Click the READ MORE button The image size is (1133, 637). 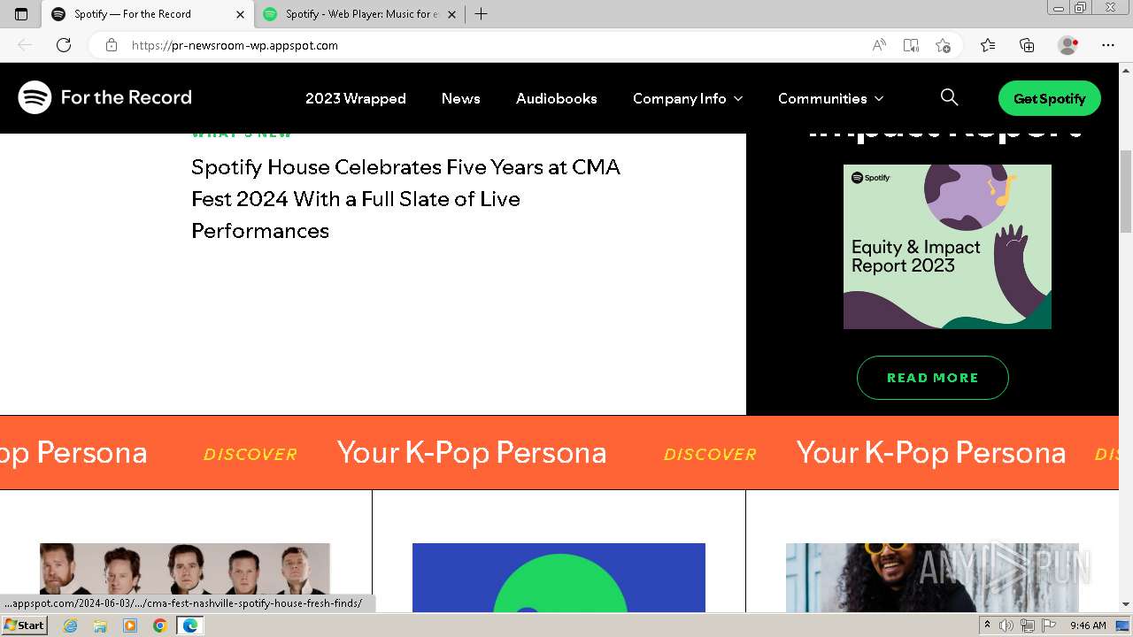tap(933, 378)
